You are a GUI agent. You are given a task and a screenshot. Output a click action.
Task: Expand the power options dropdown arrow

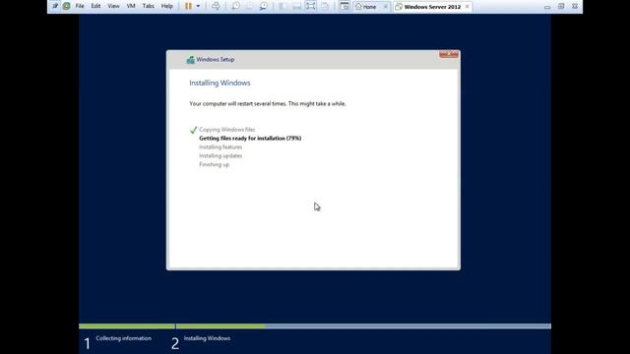(198, 6)
